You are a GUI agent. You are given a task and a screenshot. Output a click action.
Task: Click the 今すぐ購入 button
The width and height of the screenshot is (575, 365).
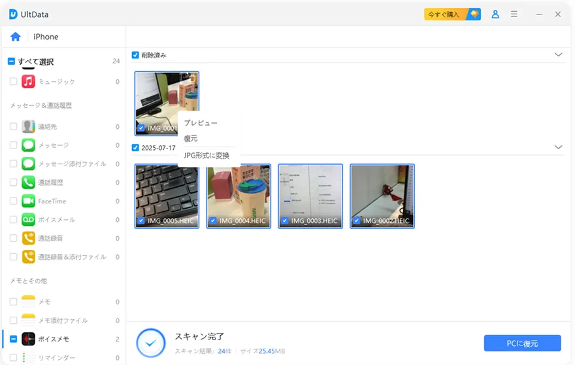tap(453, 14)
